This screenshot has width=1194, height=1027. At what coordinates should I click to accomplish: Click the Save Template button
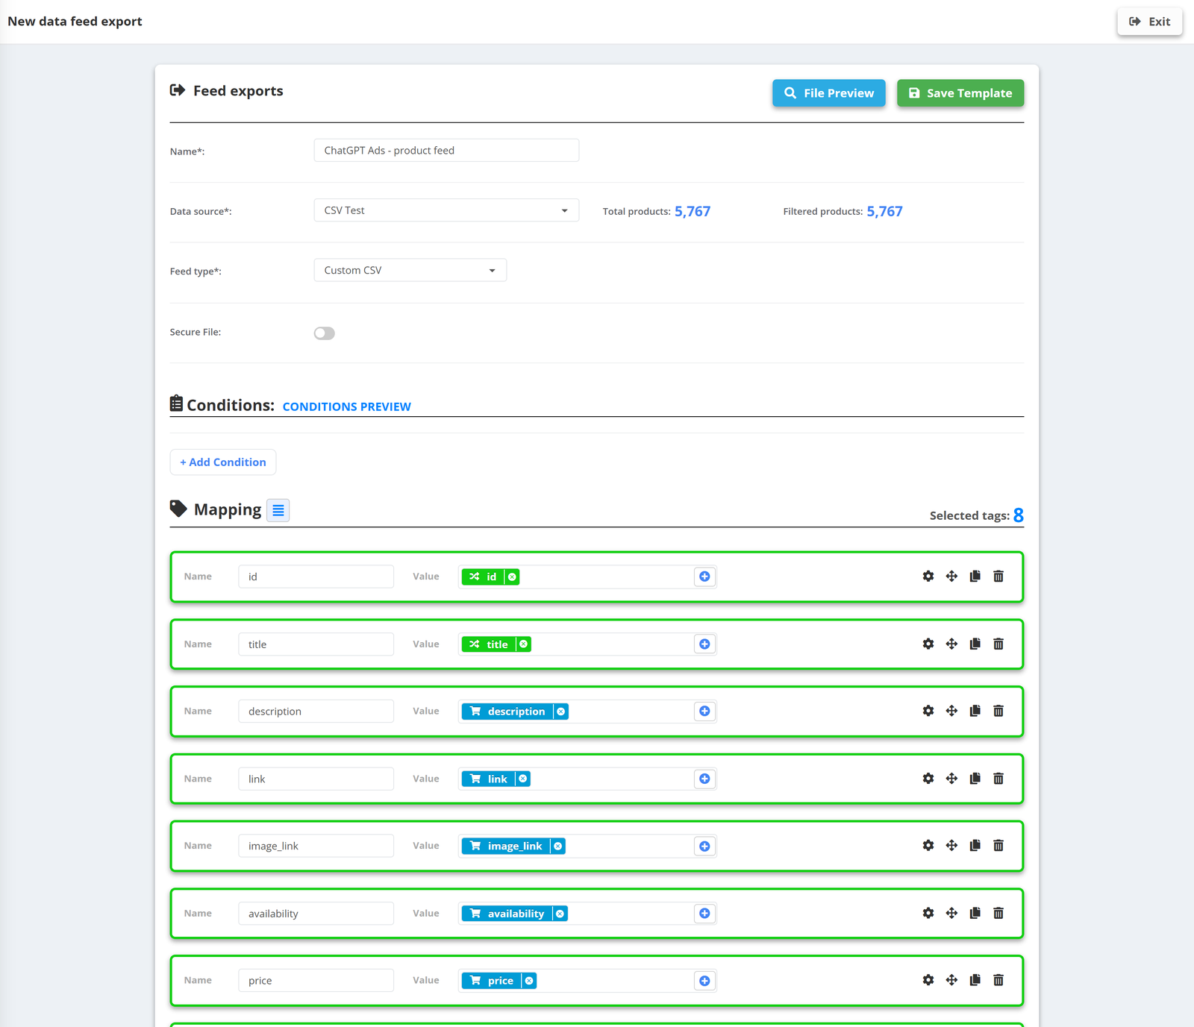[x=960, y=93]
